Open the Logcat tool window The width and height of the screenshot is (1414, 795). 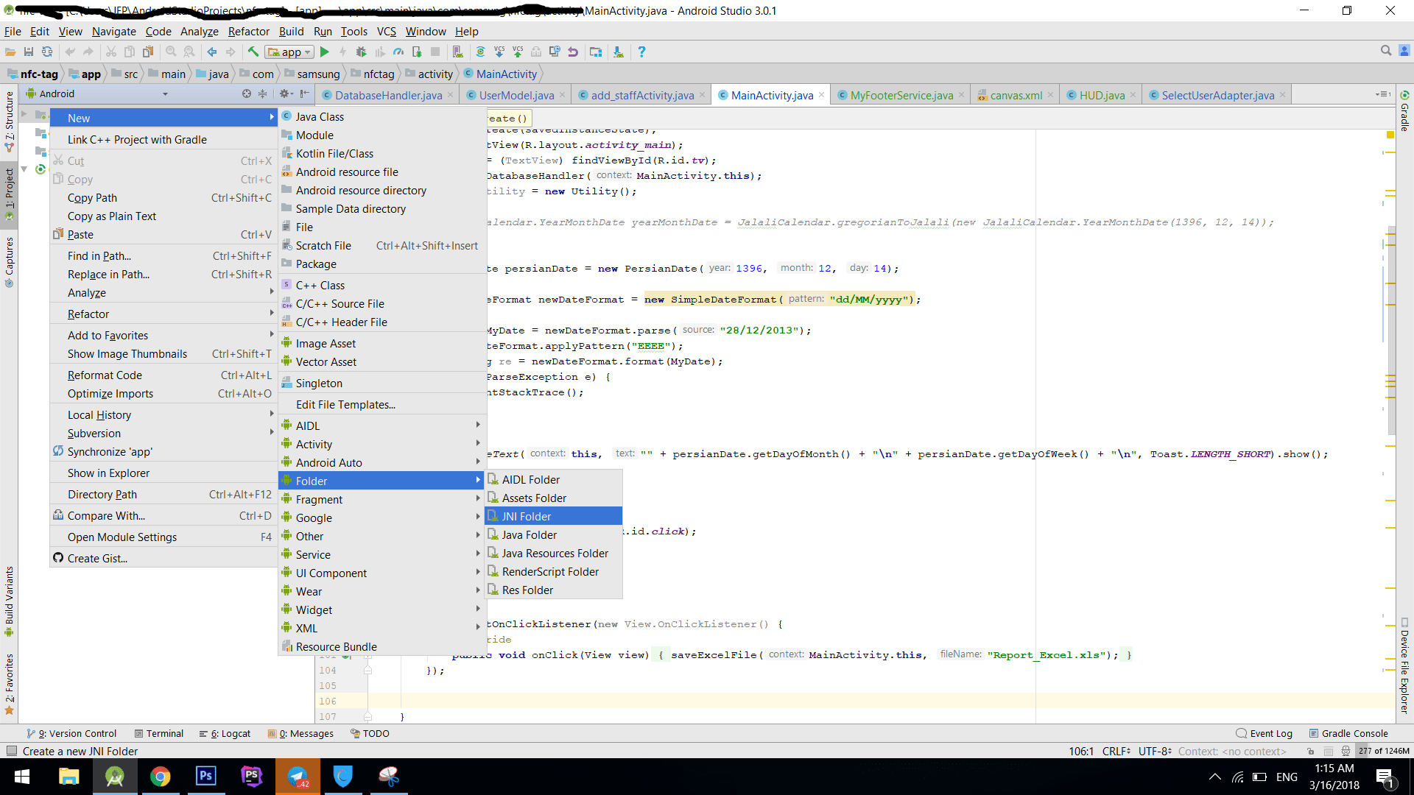225,734
